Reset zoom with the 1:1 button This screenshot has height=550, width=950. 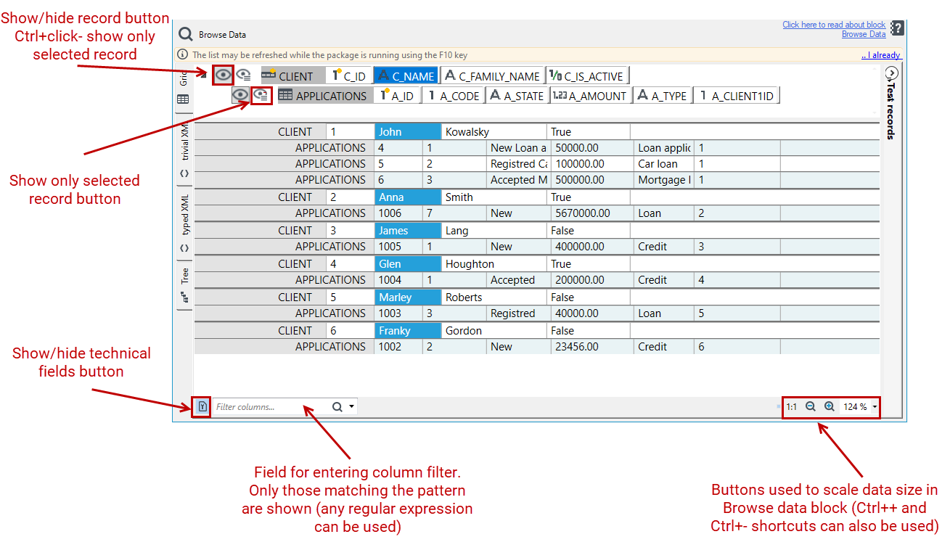[791, 407]
